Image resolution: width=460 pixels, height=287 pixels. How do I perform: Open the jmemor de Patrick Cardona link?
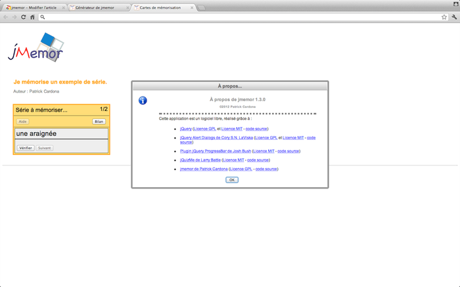[204, 169]
